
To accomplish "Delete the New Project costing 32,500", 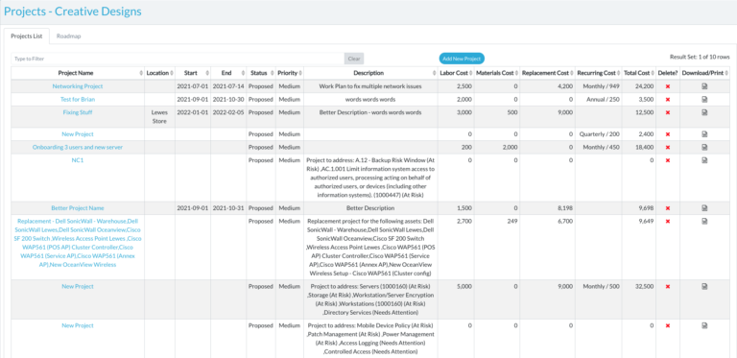I will tap(668, 286).
